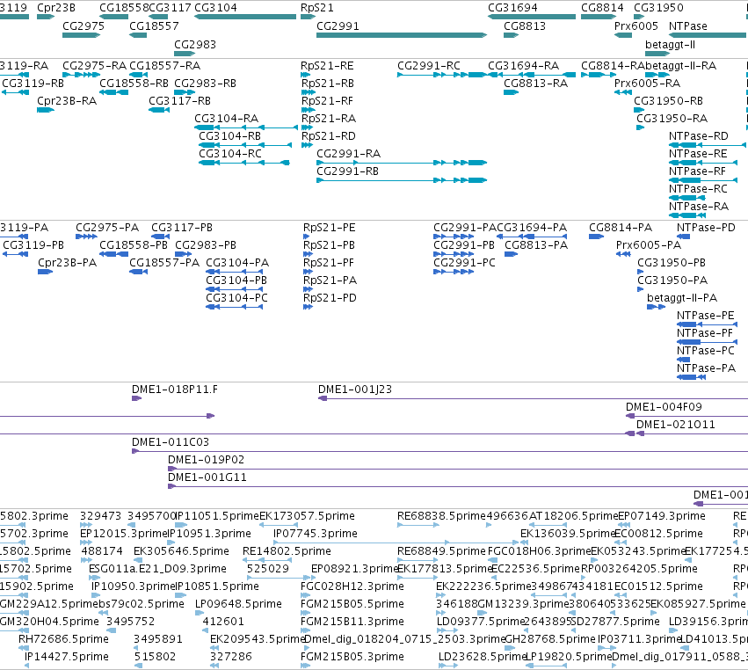Screen dimensions: 748x670
Task: Select EST EK173057.5prime
Action: click(279, 525)
